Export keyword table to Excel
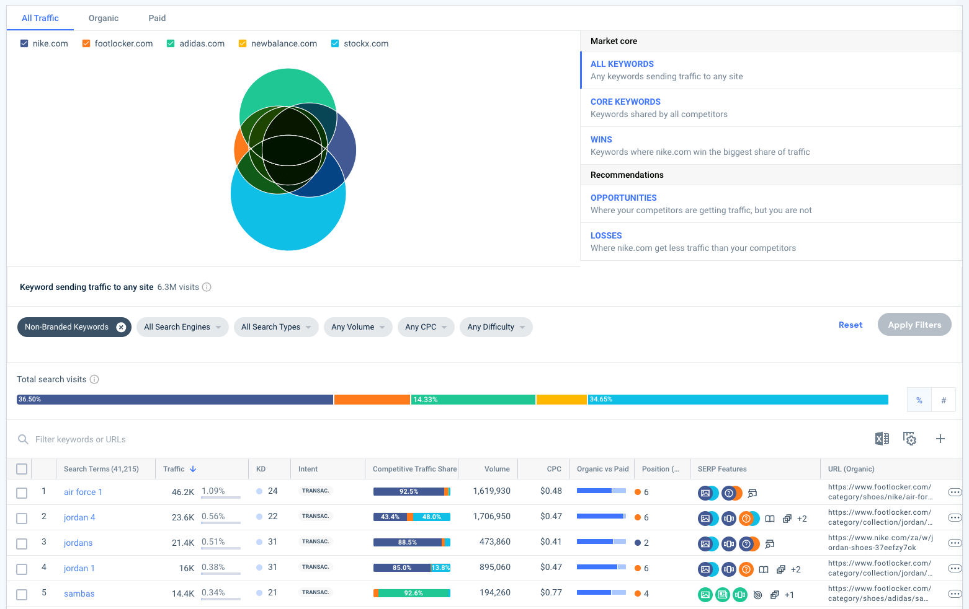Viewport: 969px width, 609px height. coord(882,439)
